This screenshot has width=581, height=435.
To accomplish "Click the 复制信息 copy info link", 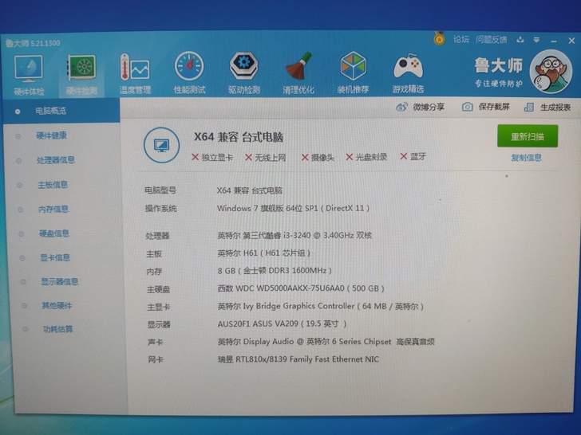I will [526, 158].
